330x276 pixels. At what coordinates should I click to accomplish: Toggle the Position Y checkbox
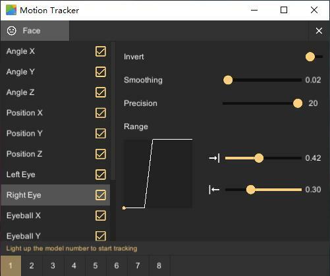point(101,134)
